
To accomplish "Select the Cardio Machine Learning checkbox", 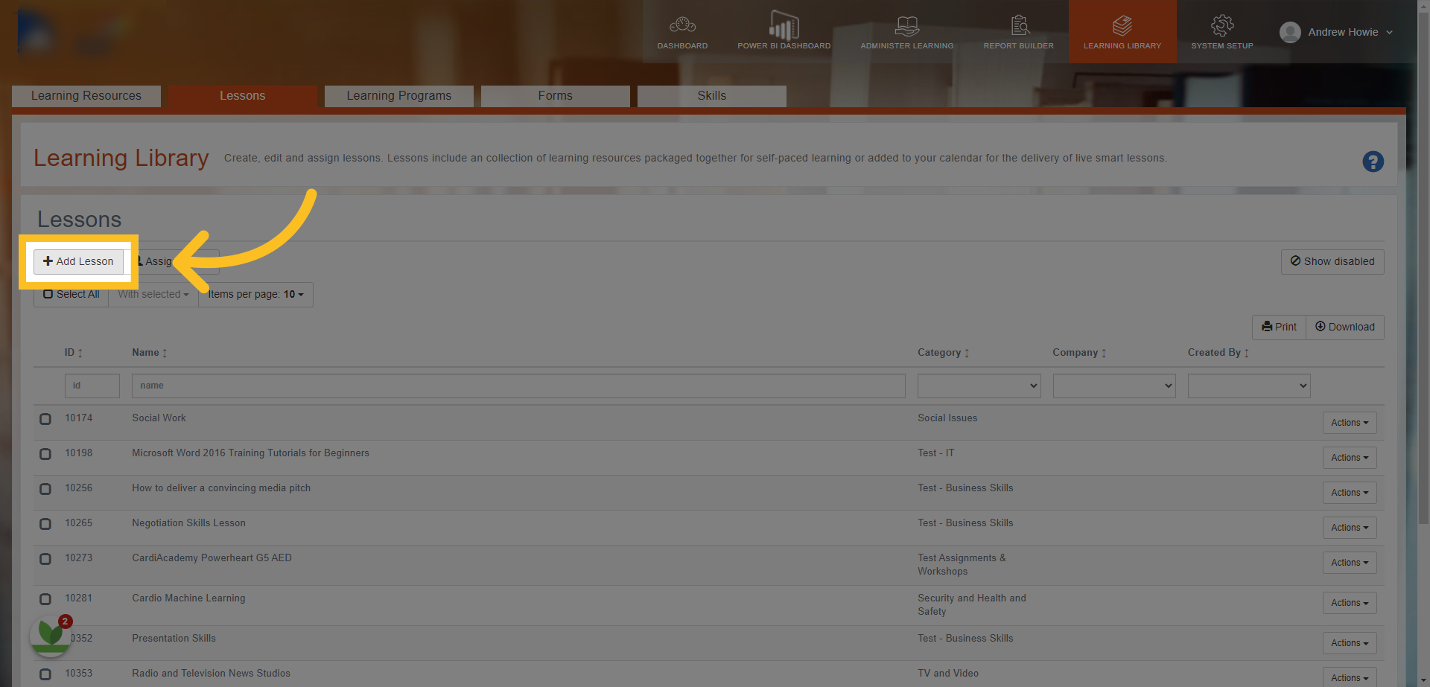I will tap(45, 599).
